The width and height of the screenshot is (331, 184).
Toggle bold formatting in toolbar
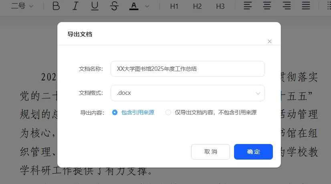tap(56, 6)
